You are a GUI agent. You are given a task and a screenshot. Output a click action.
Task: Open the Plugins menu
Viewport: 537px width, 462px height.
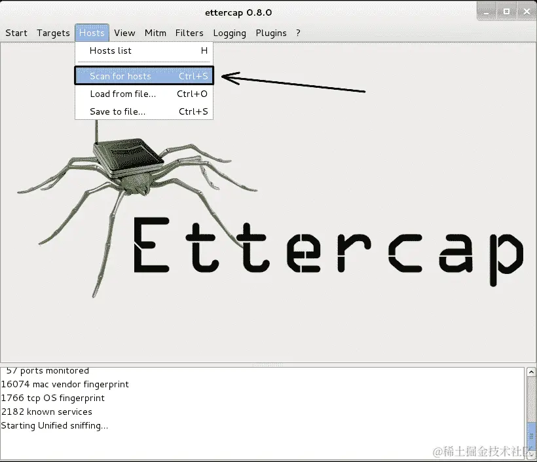tap(271, 33)
